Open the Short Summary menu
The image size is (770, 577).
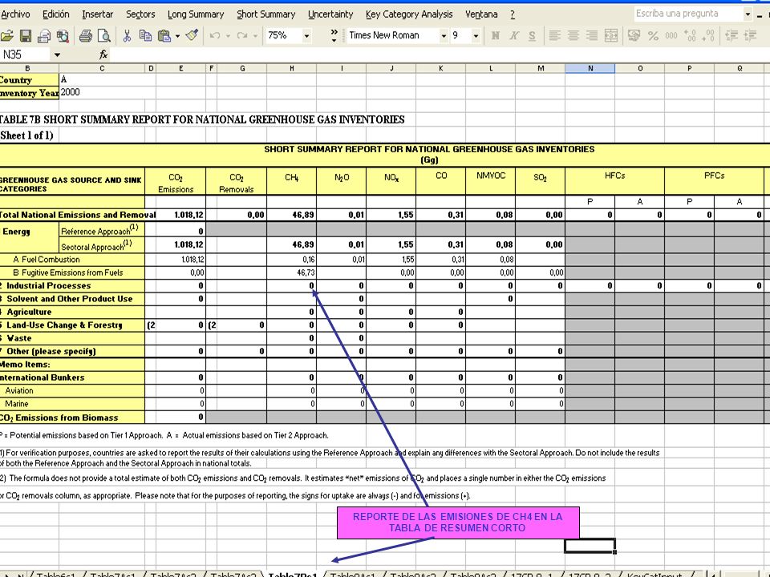point(266,14)
